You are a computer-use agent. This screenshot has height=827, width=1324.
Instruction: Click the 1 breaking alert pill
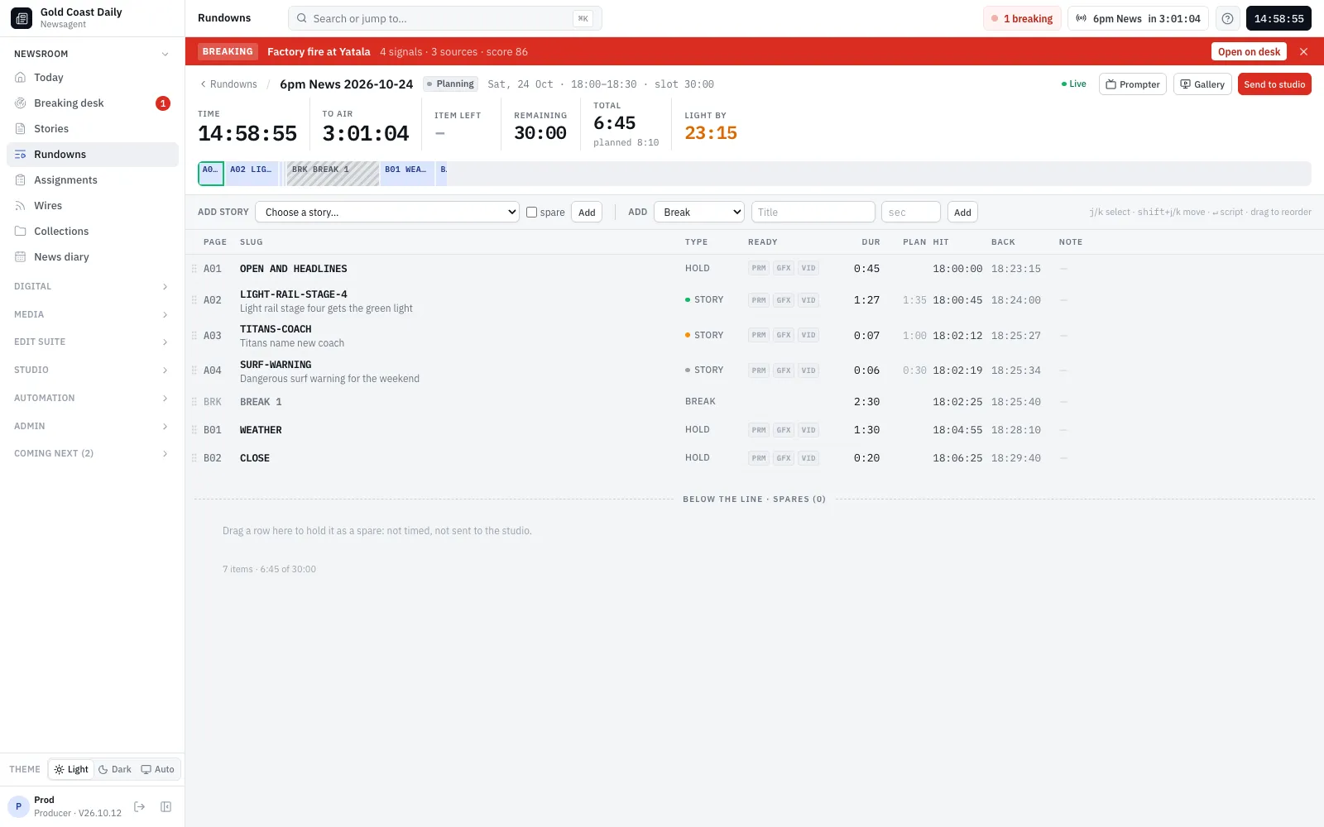1022,18
